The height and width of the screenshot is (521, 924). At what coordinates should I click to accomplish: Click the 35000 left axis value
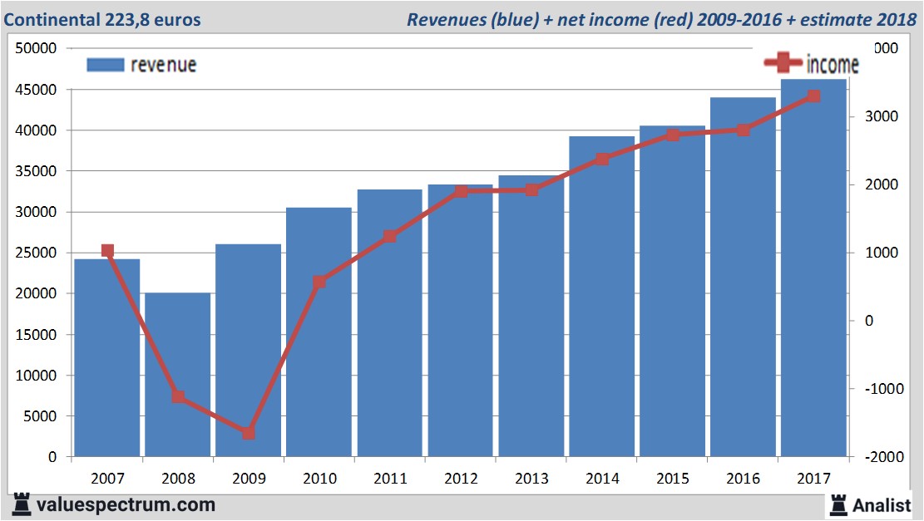(x=36, y=170)
